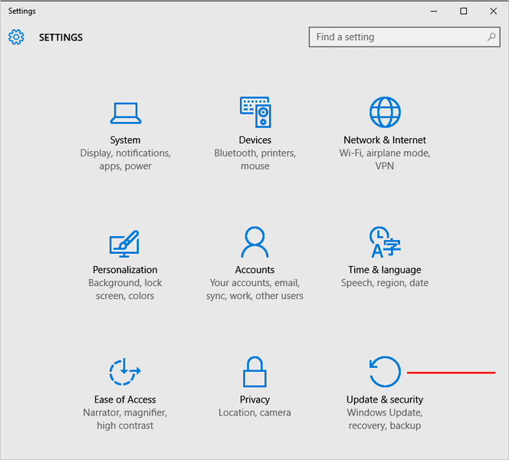Image resolution: width=509 pixels, height=460 pixels.
Task: Open the Privacy padlock icon
Action: 254,372
